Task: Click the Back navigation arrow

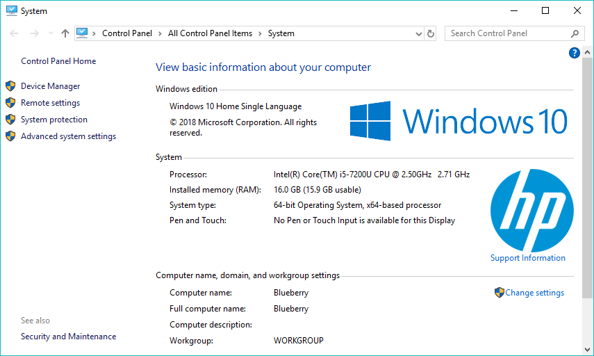Action: pyautogui.click(x=15, y=33)
